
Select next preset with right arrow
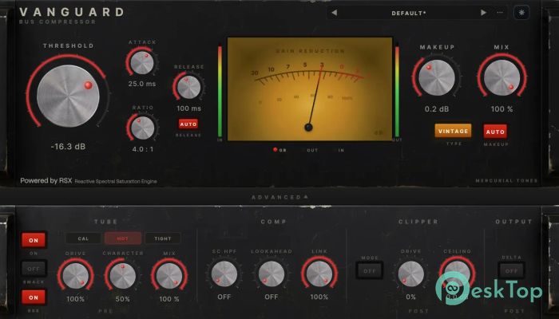(x=483, y=13)
